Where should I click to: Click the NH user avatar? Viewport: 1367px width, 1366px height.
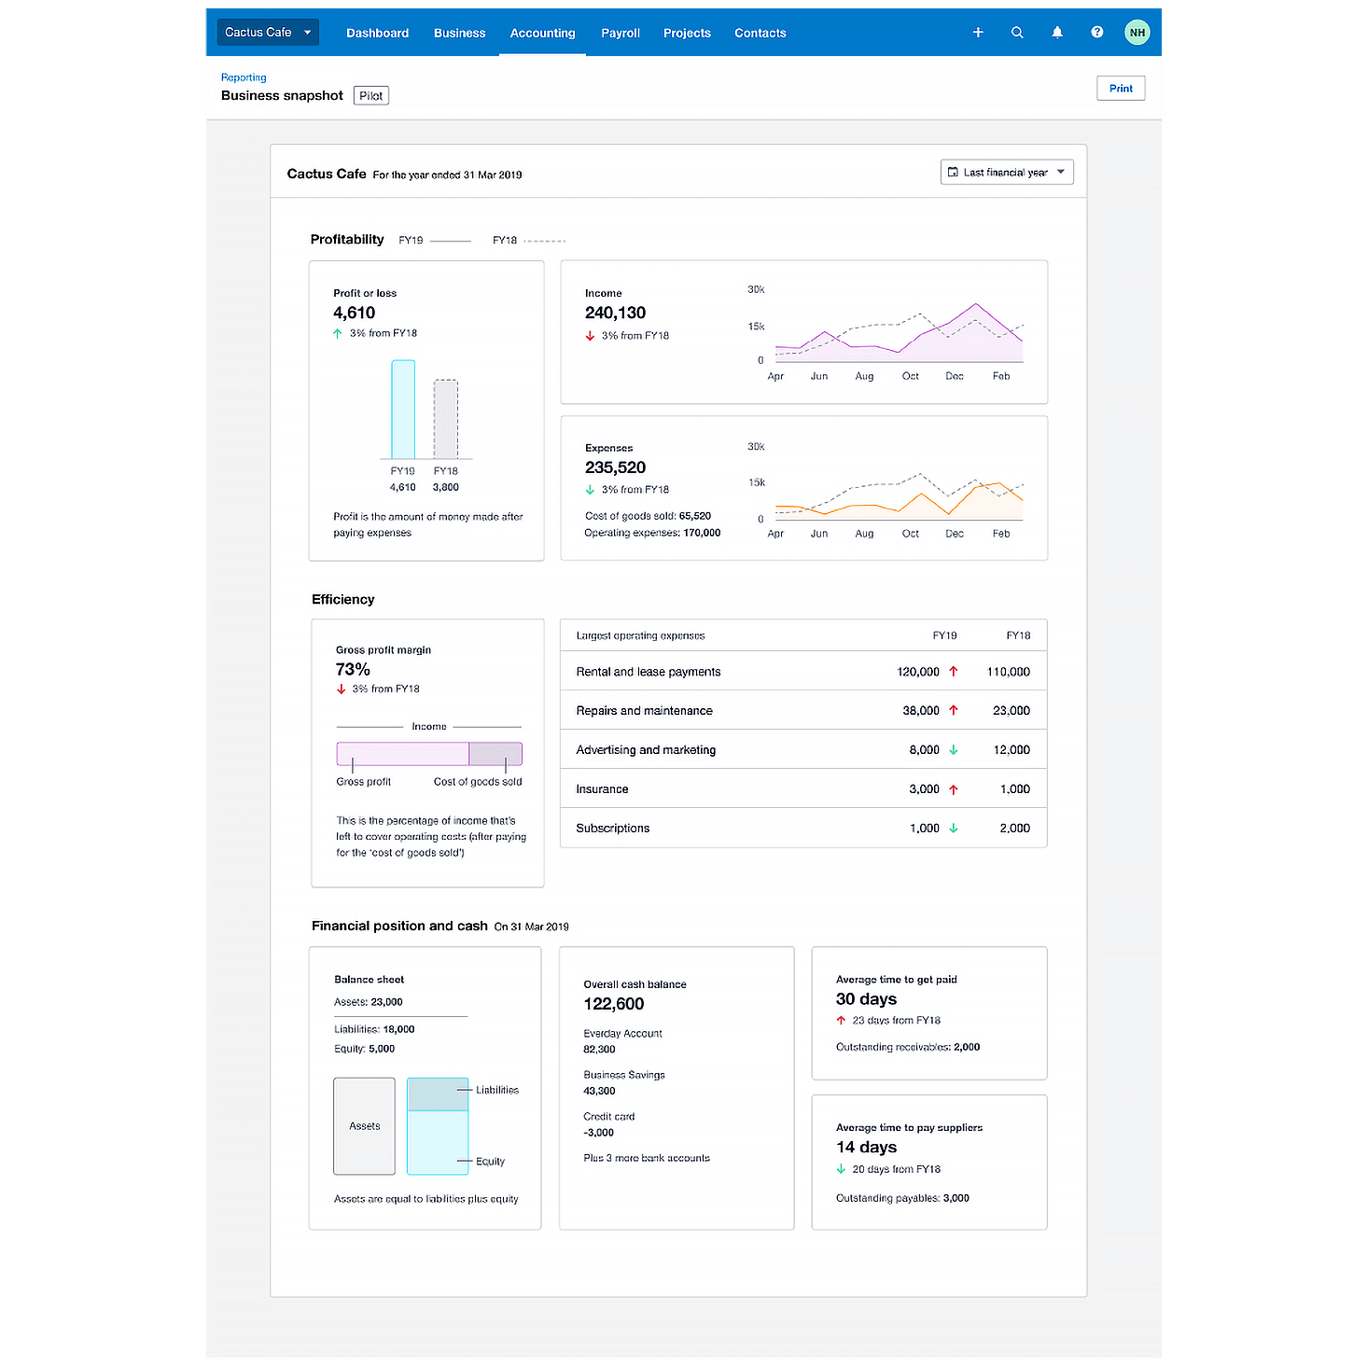tap(1137, 32)
